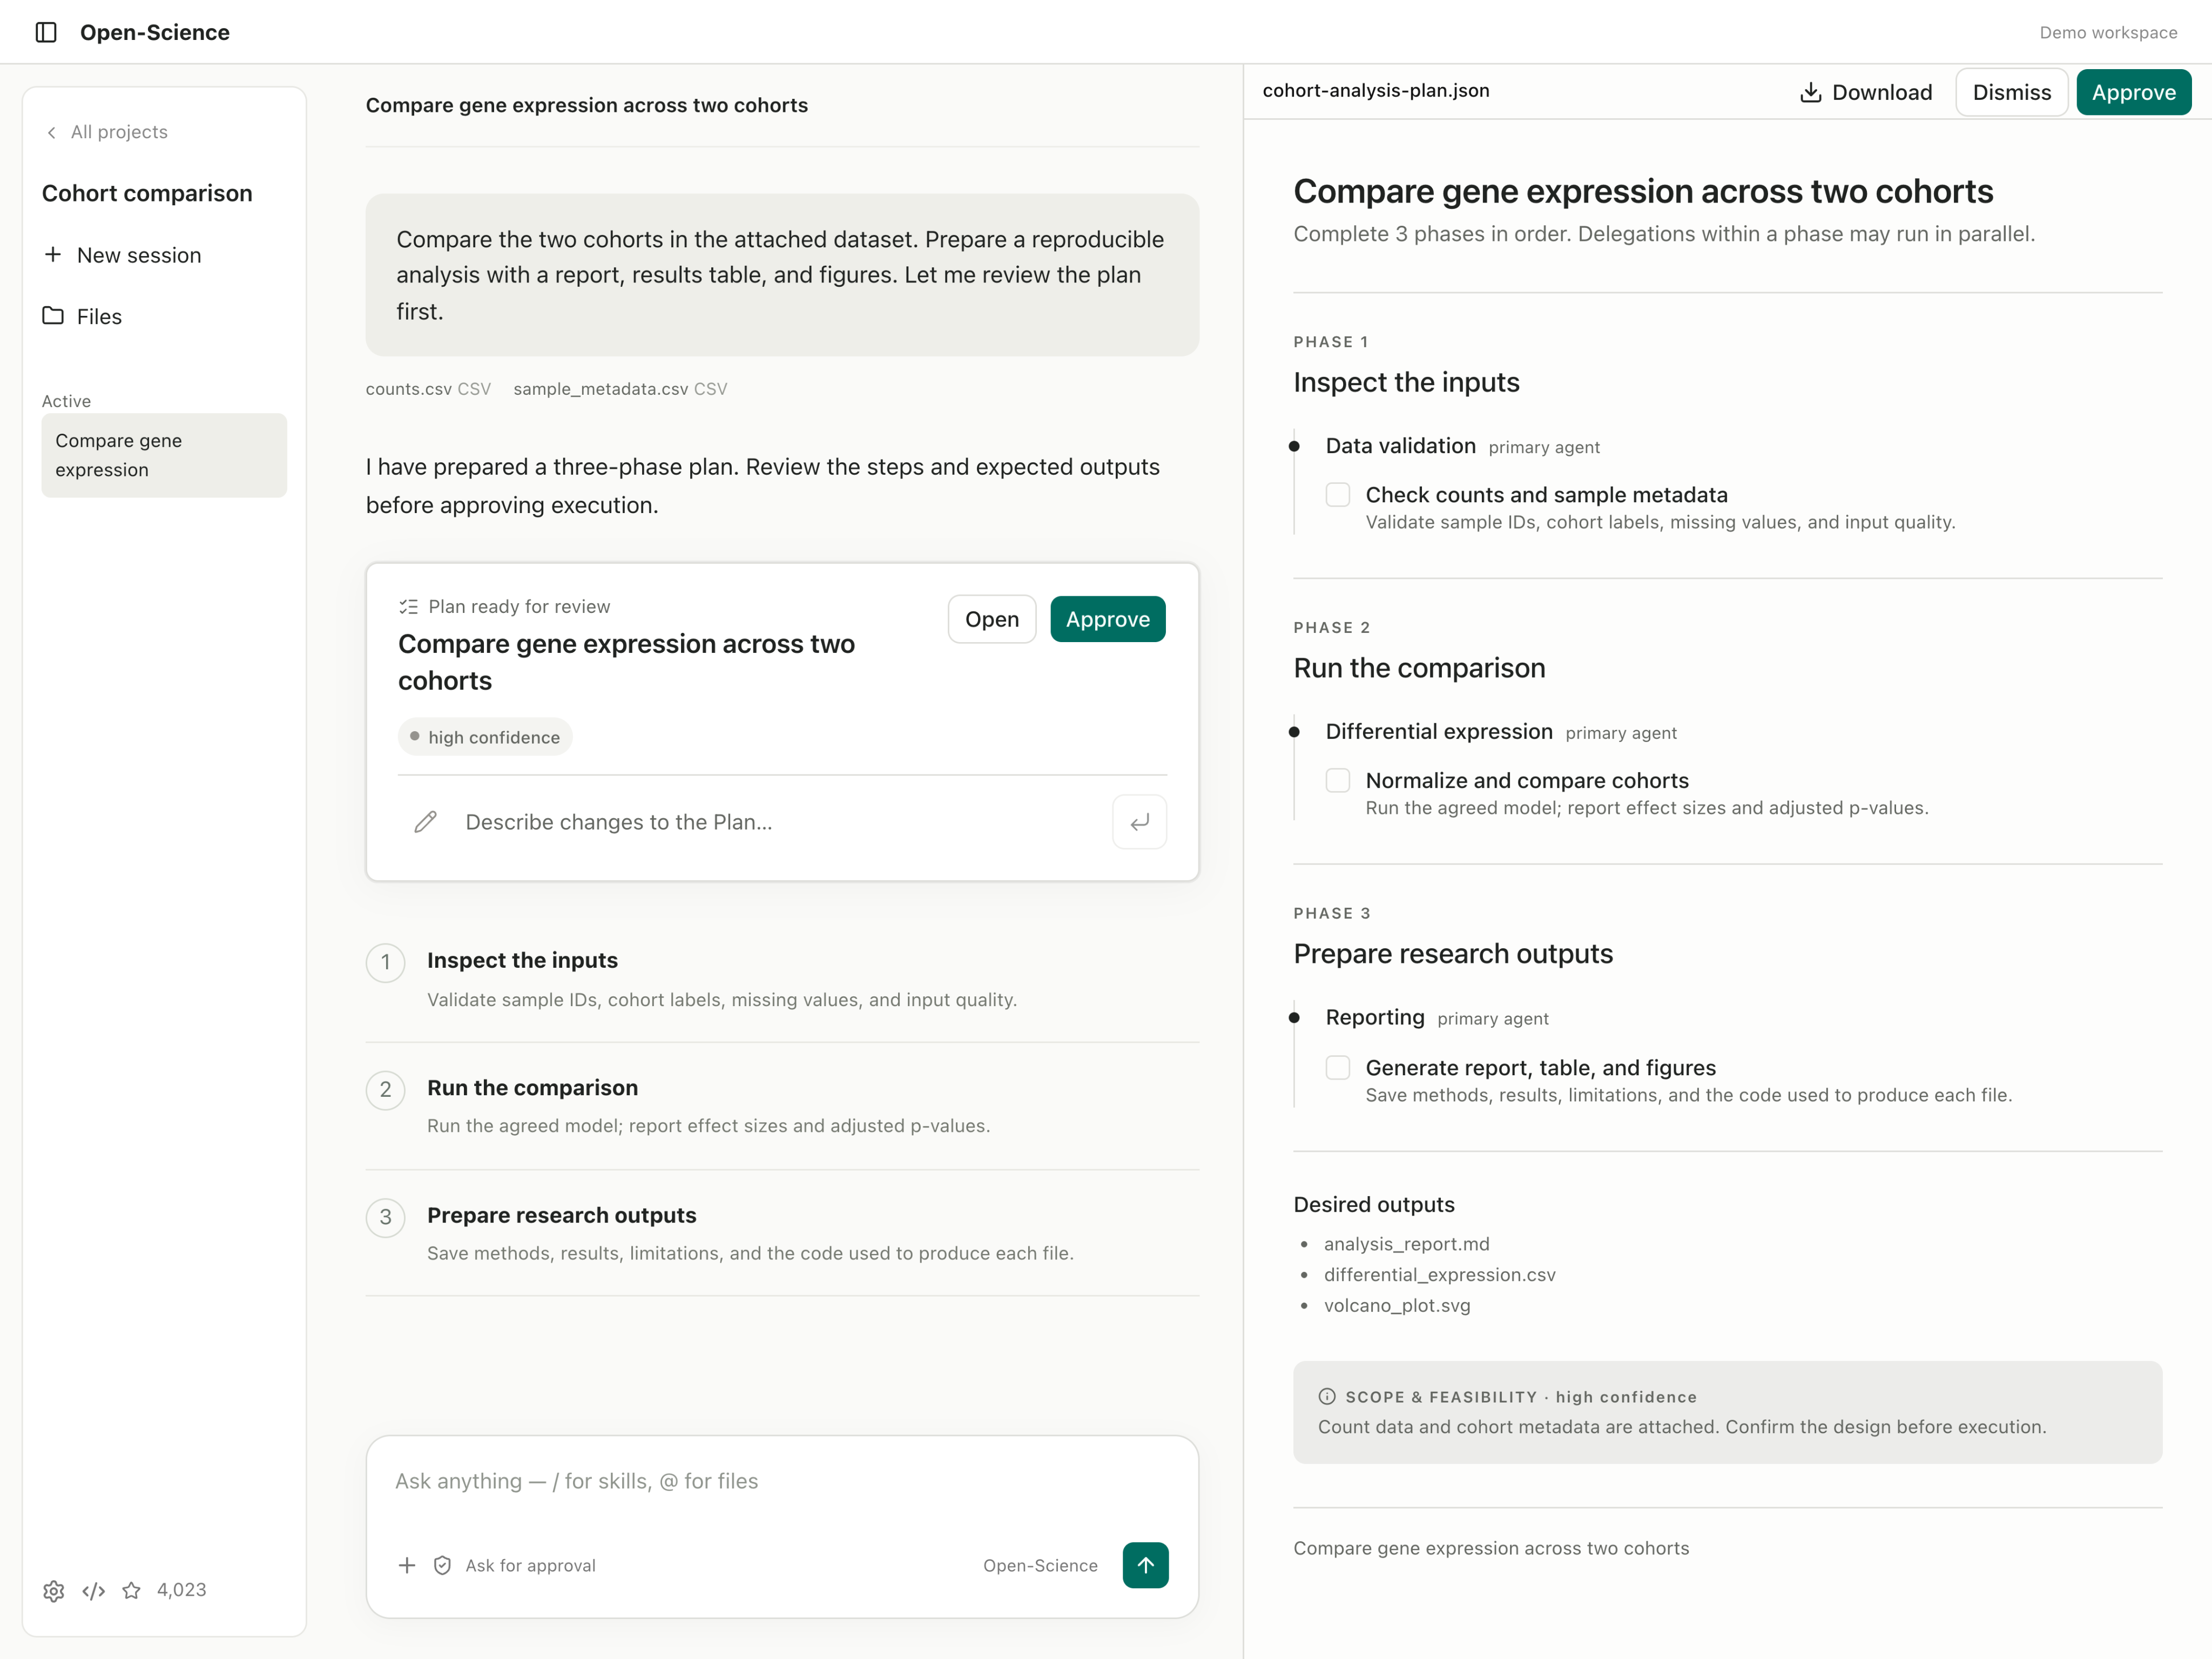
Task: Click volcano_plot.svg in desired outputs
Action: (x=1397, y=1306)
